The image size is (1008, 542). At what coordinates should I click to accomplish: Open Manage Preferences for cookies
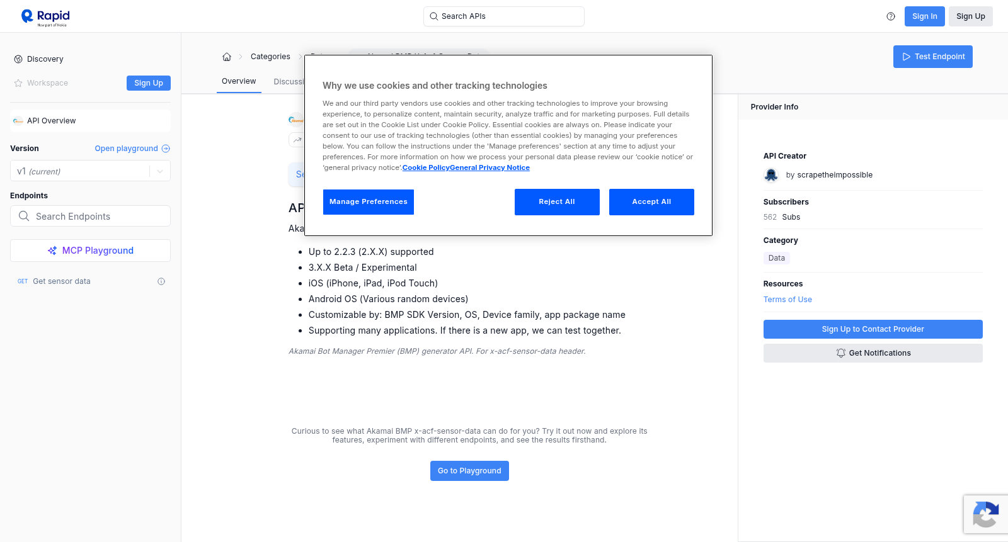coord(369,202)
